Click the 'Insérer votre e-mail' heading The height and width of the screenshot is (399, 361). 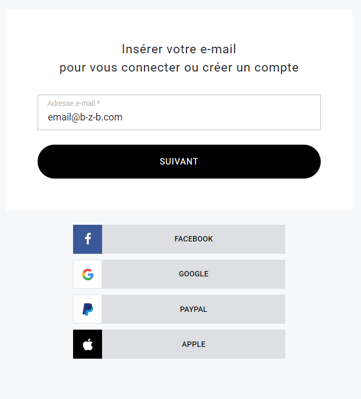point(179,49)
